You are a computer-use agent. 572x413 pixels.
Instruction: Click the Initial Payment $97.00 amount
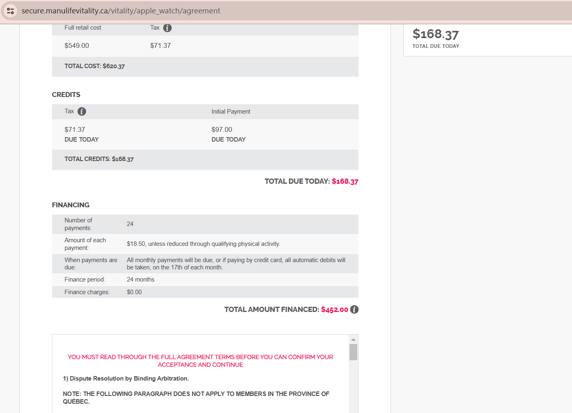(222, 130)
